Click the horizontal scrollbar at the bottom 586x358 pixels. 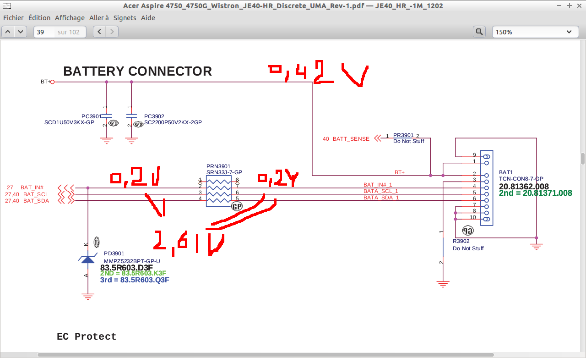pos(266,355)
